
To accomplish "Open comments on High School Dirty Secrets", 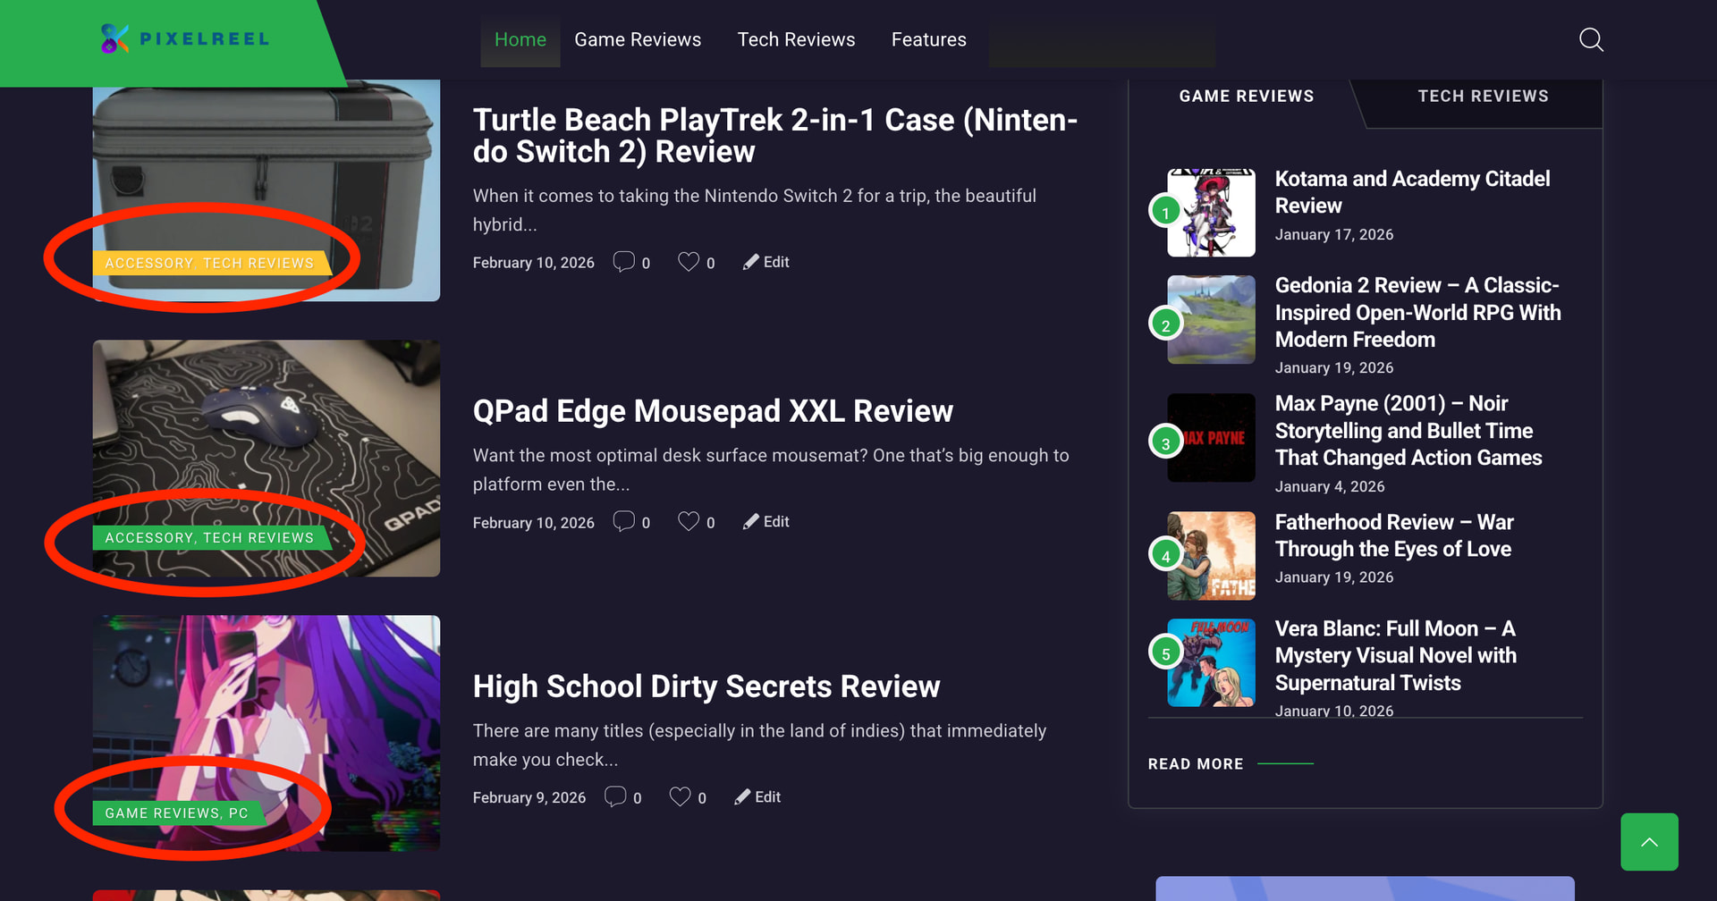I will pyautogui.click(x=615, y=797).
